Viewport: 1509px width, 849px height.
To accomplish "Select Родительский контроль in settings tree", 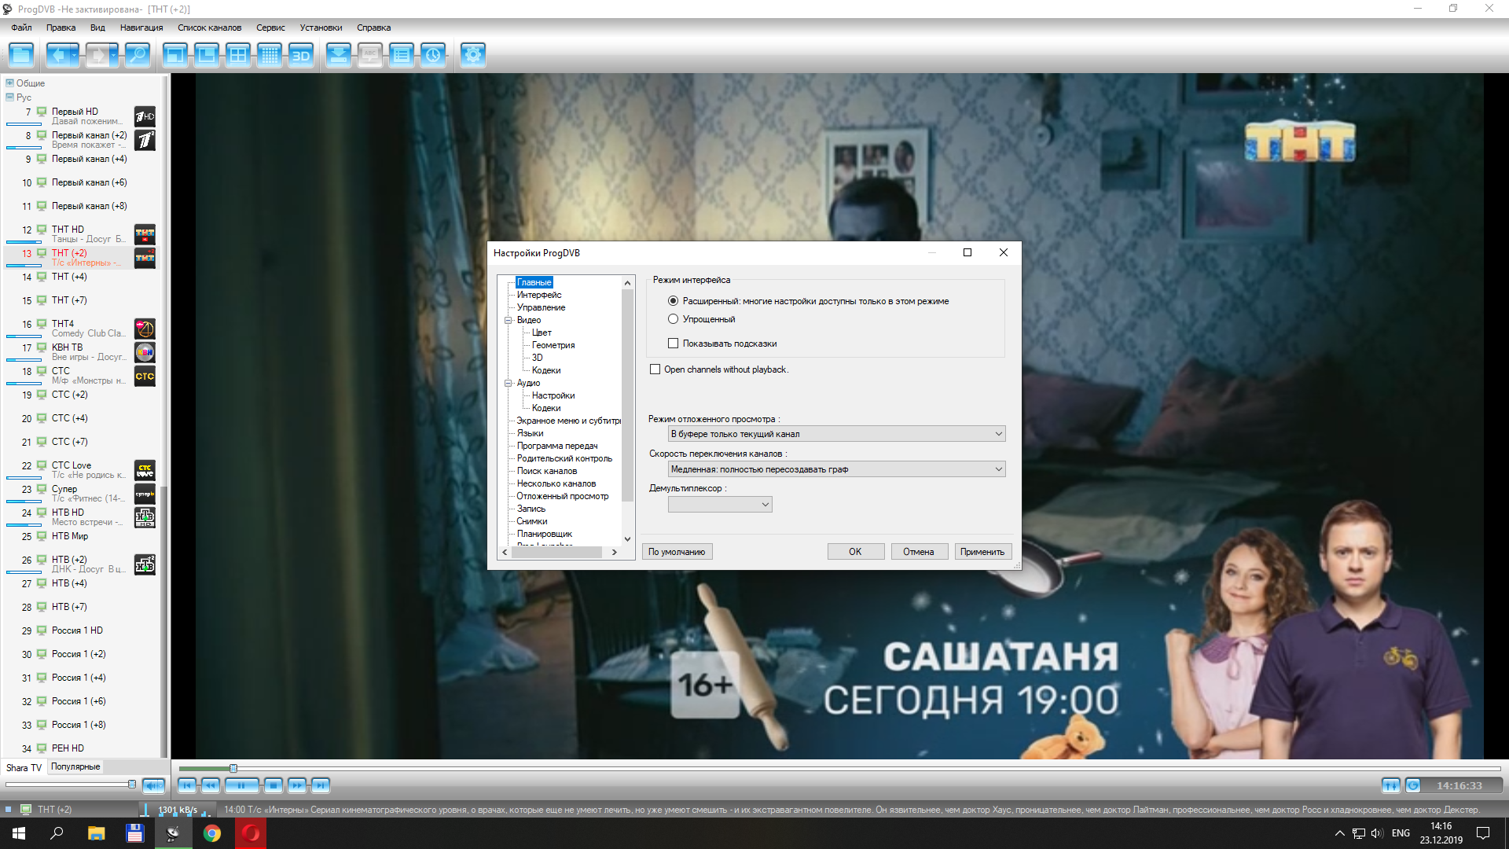I will [x=564, y=458].
